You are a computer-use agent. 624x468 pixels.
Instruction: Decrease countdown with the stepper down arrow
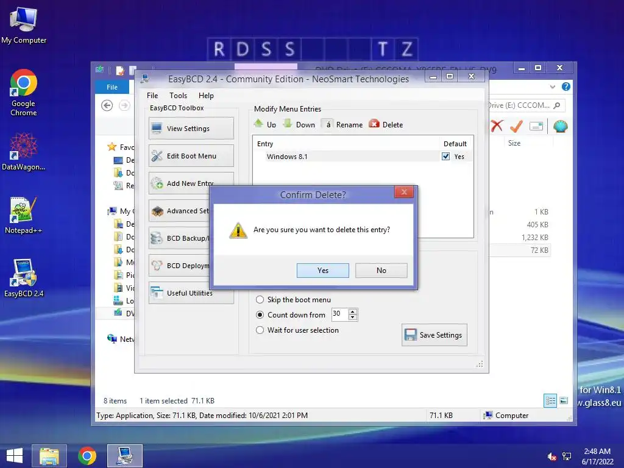353,317
